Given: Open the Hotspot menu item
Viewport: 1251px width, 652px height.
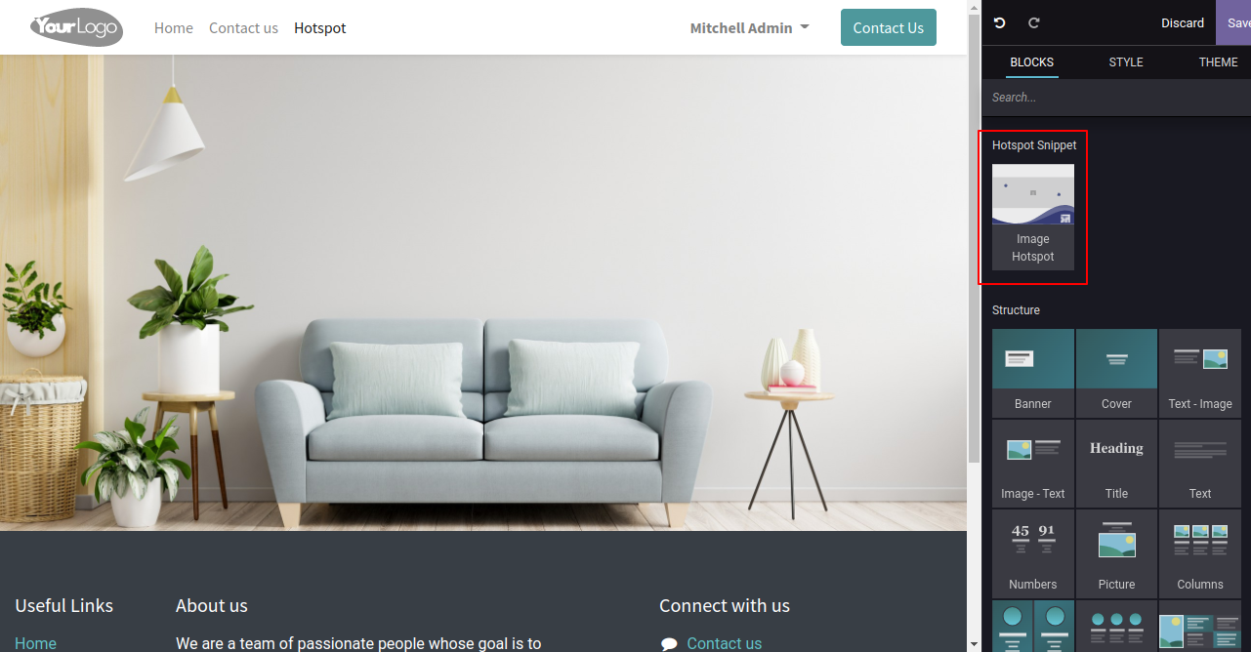Looking at the screenshot, I should coord(320,27).
